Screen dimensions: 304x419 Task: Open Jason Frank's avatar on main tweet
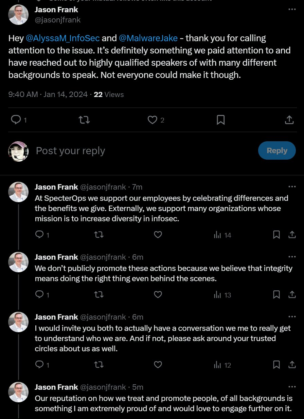coord(18,15)
